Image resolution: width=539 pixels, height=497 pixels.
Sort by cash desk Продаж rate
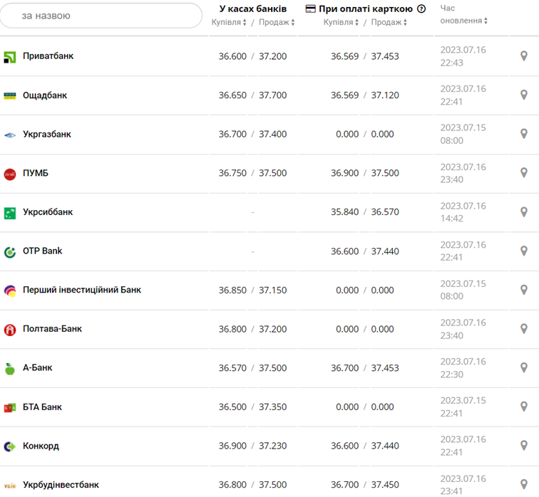click(x=277, y=22)
